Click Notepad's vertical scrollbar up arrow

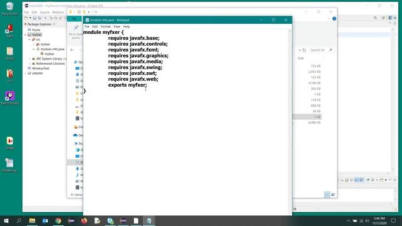coord(290,31)
